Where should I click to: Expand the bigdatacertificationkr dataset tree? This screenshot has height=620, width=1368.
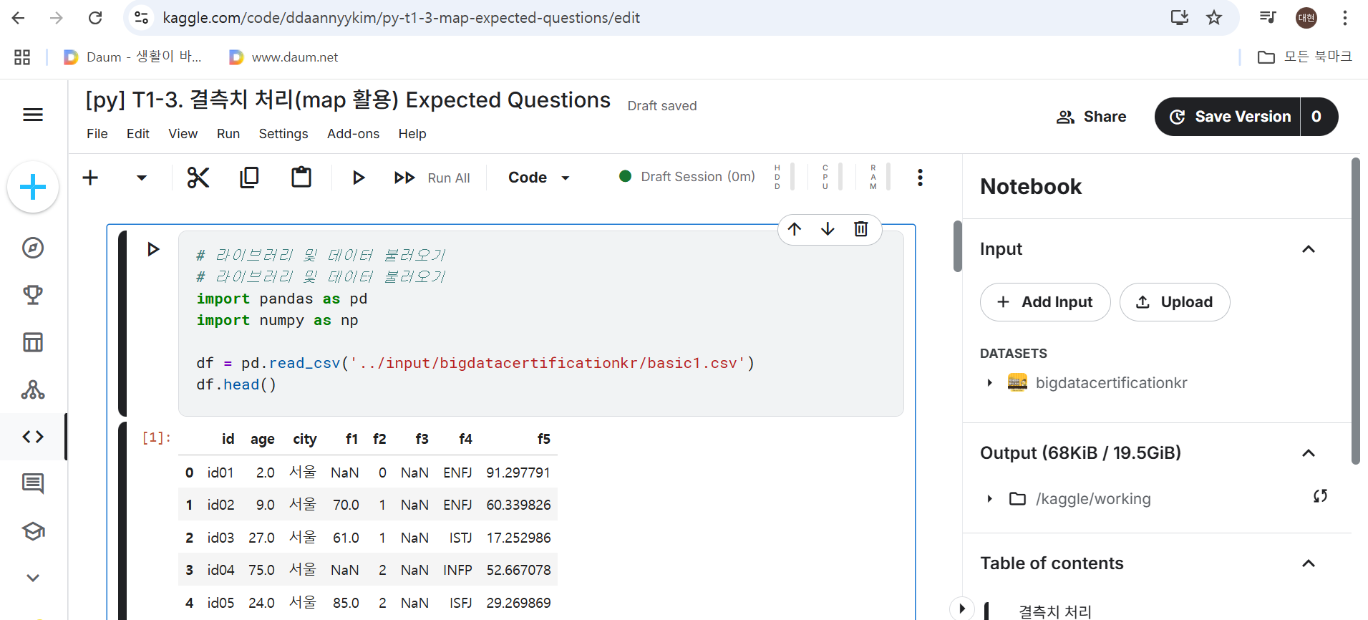(x=990, y=383)
